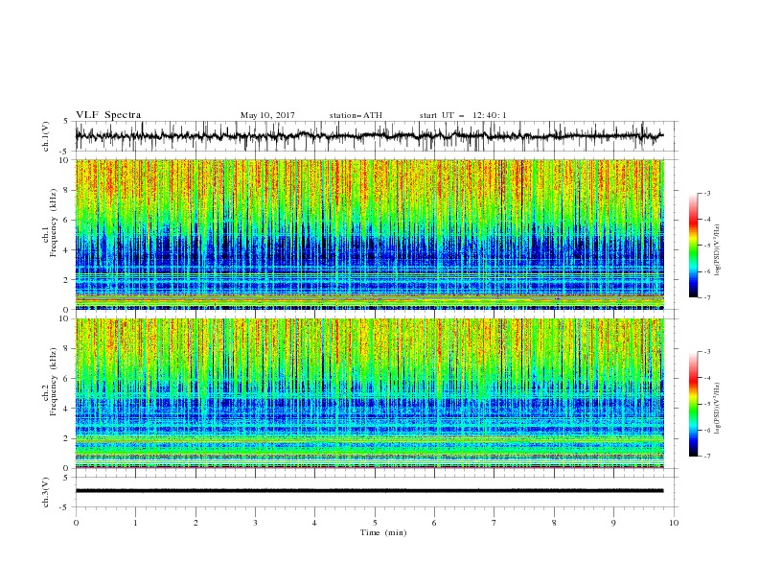
Task: Click the 'Time (min)' axis label
Action: tap(383, 532)
